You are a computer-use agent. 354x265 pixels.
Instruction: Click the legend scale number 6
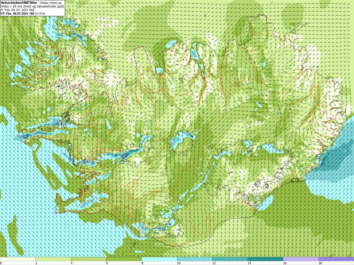coord(107,263)
